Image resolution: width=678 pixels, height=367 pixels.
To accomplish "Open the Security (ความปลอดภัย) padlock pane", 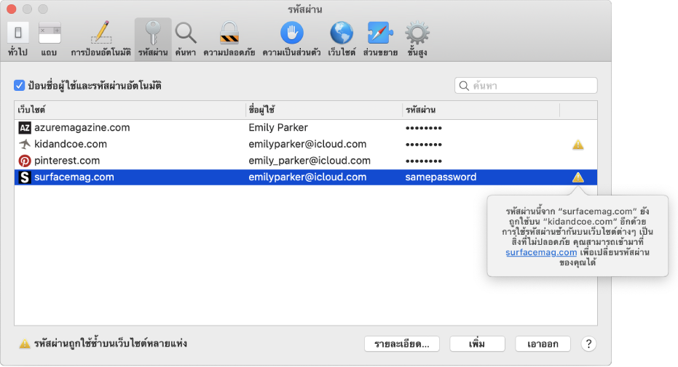I will pyautogui.click(x=229, y=39).
